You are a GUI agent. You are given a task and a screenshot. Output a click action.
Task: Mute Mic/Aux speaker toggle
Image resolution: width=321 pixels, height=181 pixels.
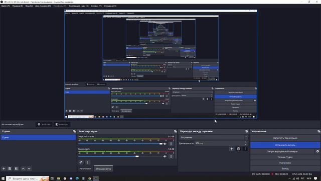tap(165, 156)
